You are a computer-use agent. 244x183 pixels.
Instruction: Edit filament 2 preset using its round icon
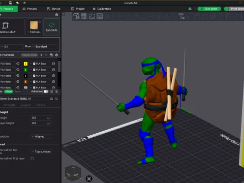click(53, 64)
